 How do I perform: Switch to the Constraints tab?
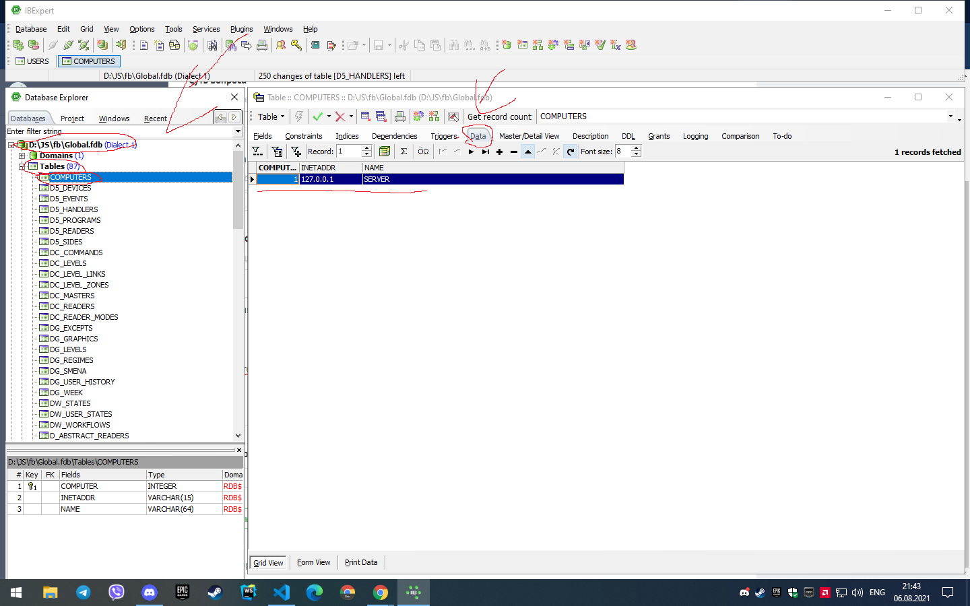[304, 136]
